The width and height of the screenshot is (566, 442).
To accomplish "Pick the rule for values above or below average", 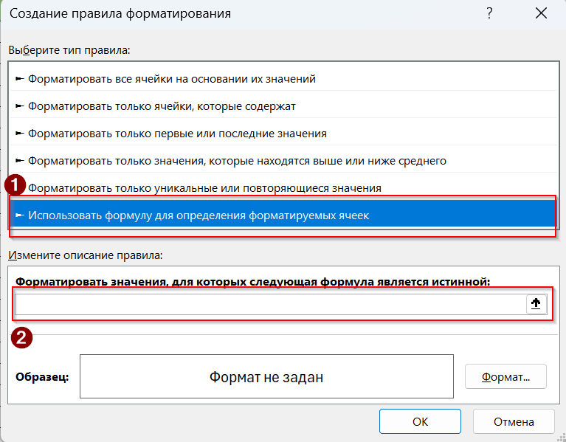I will 283,161.
